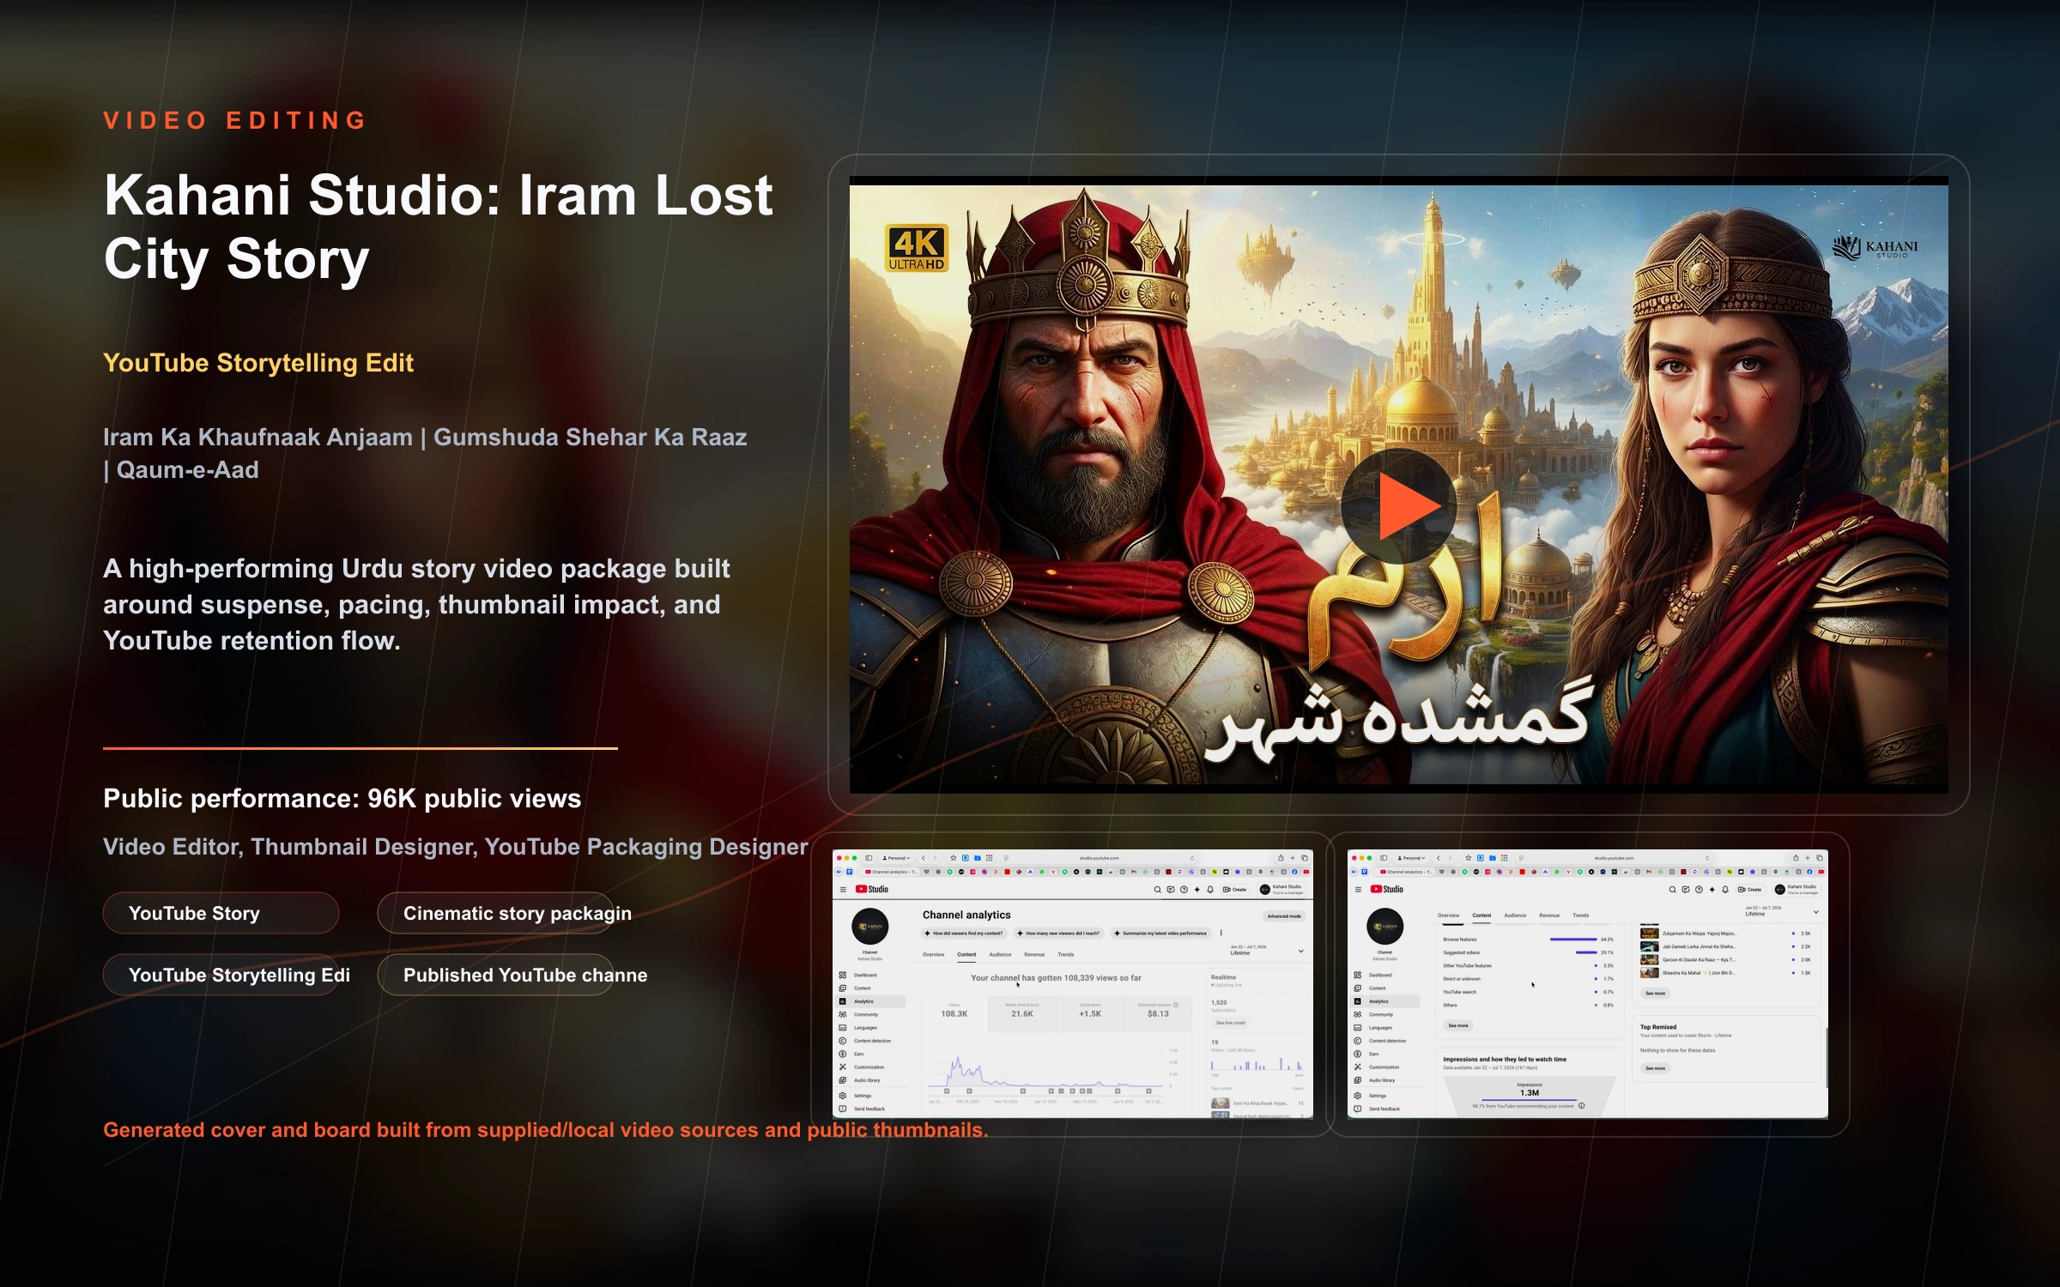This screenshot has height=1287, width=2060.
Task: Open Personal profile dropdown in left browser window
Action: [x=896, y=858]
